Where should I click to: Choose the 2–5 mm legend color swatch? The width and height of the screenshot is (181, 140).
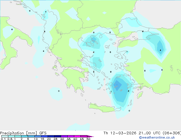tap(25, 136)
